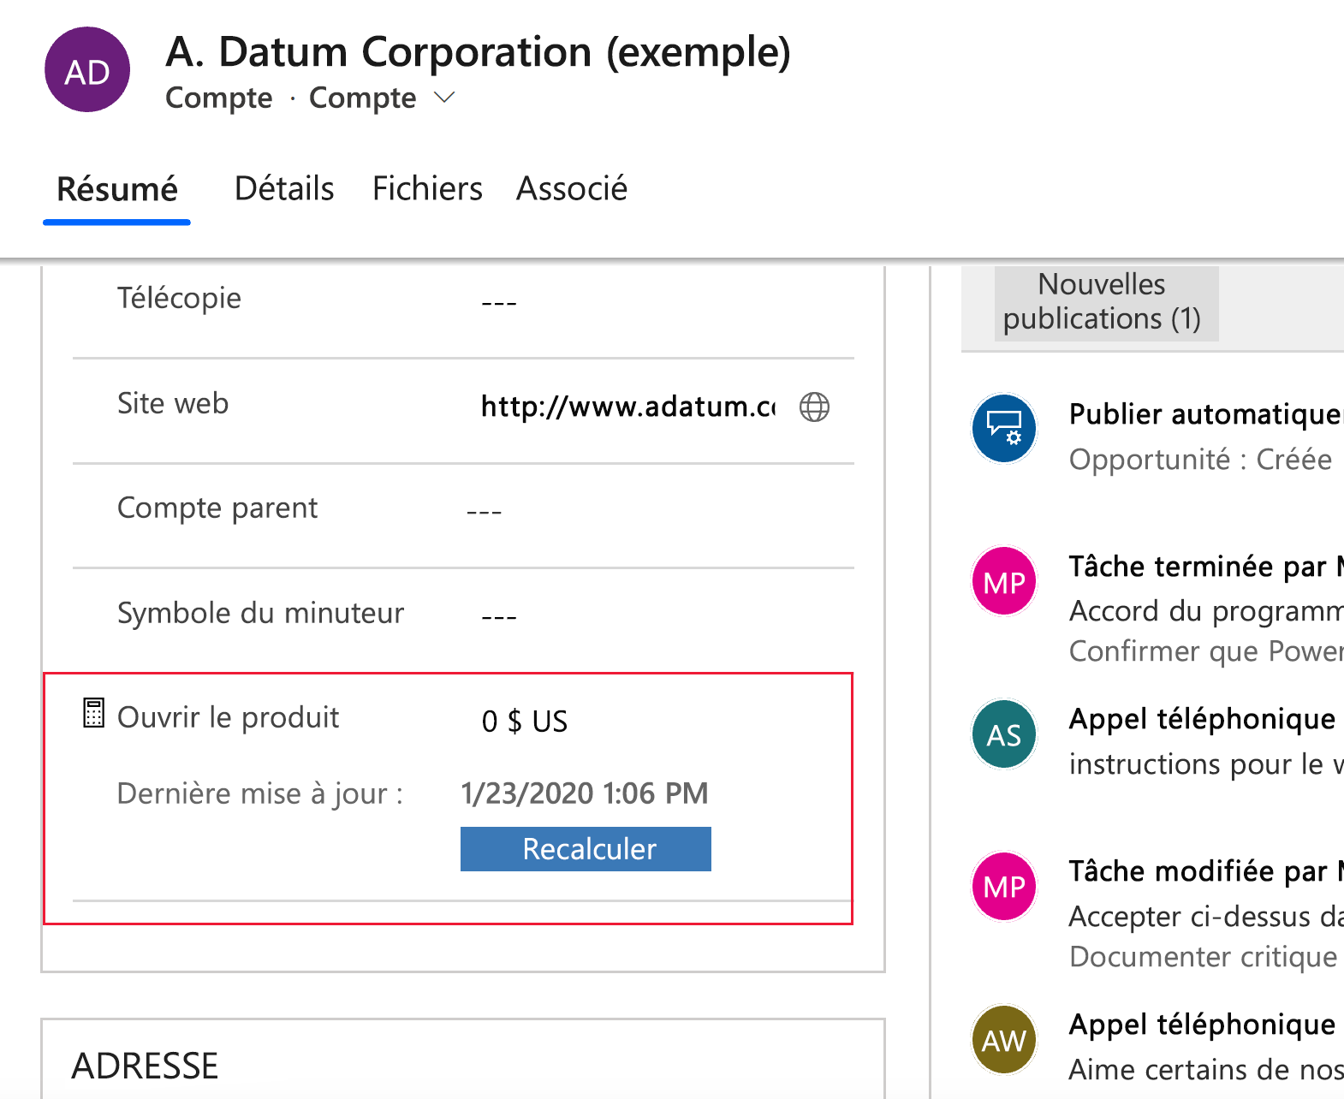Expand the Compte form selector chevron
Image resolution: width=1344 pixels, height=1099 pixels.
click(x=444, y=98)
